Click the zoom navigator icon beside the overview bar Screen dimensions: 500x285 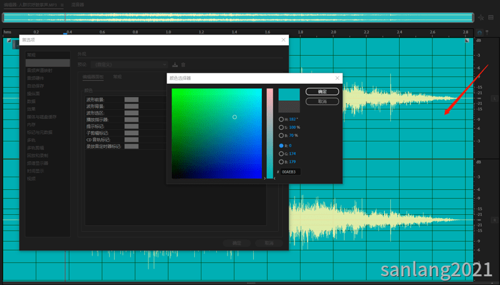[x=481, y=18]
